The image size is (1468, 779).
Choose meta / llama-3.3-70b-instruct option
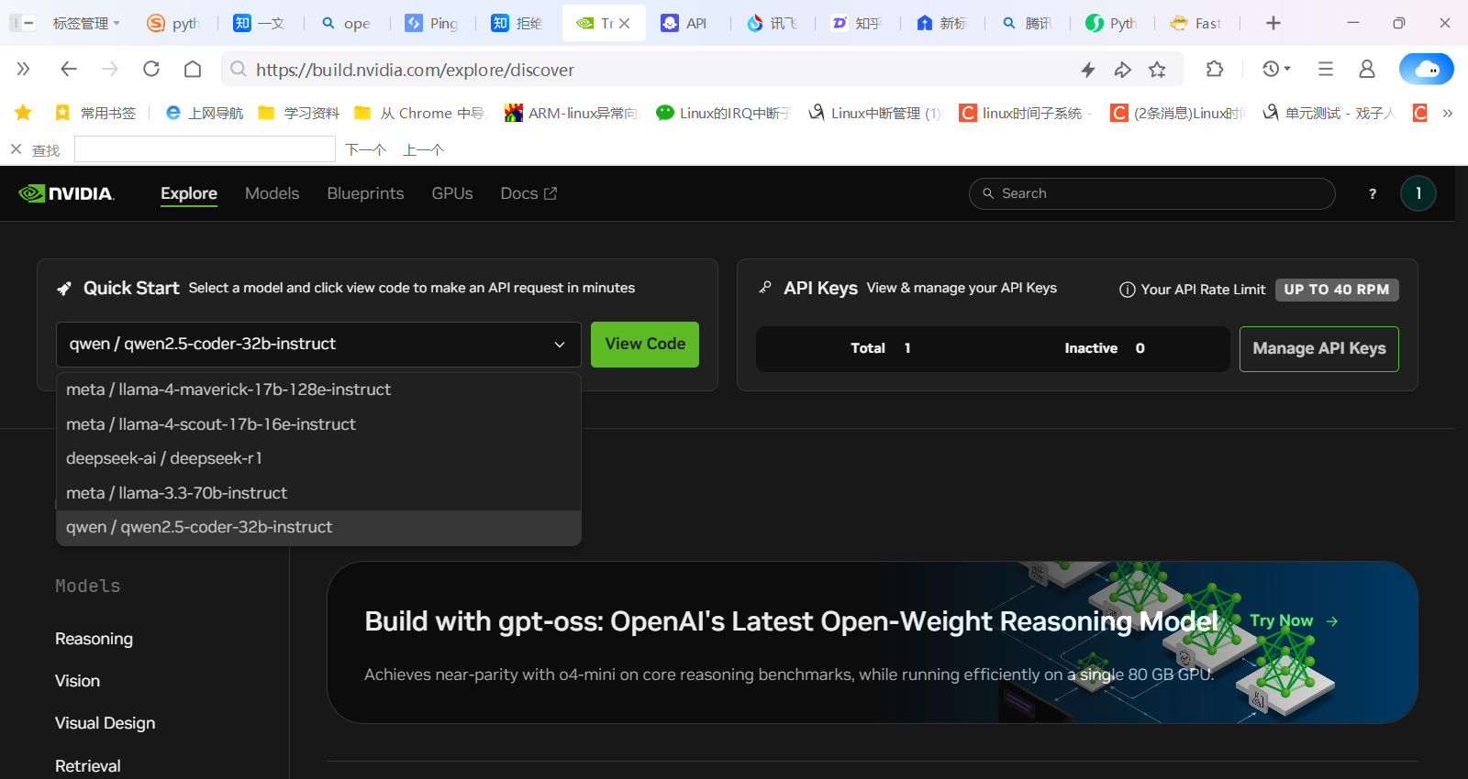pyautogui.click(x=318, y=493)
